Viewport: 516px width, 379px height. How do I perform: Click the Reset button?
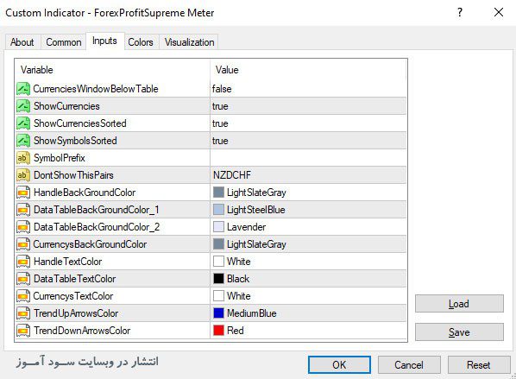[479, 365]
